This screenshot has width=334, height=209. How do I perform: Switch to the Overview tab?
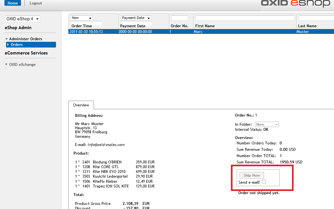pyautogui.click(x=81, y=105)
